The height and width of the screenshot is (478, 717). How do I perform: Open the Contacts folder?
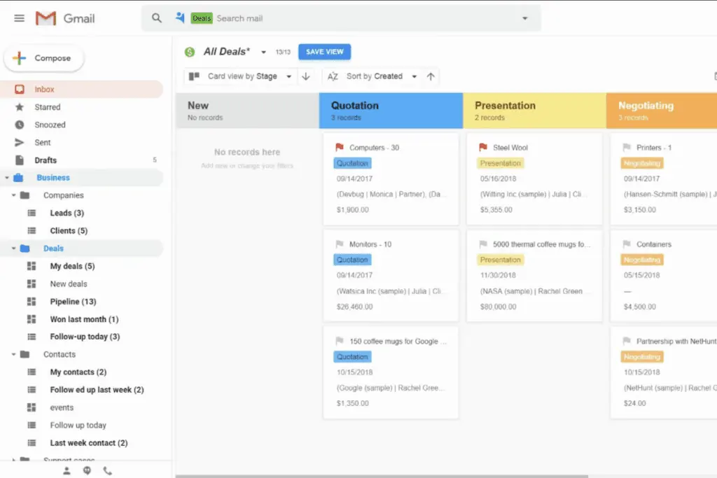click(x=60, y=354)
